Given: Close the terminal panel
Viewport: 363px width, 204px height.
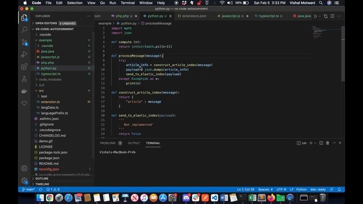Looking at the screenshot, I should (340, 143).
